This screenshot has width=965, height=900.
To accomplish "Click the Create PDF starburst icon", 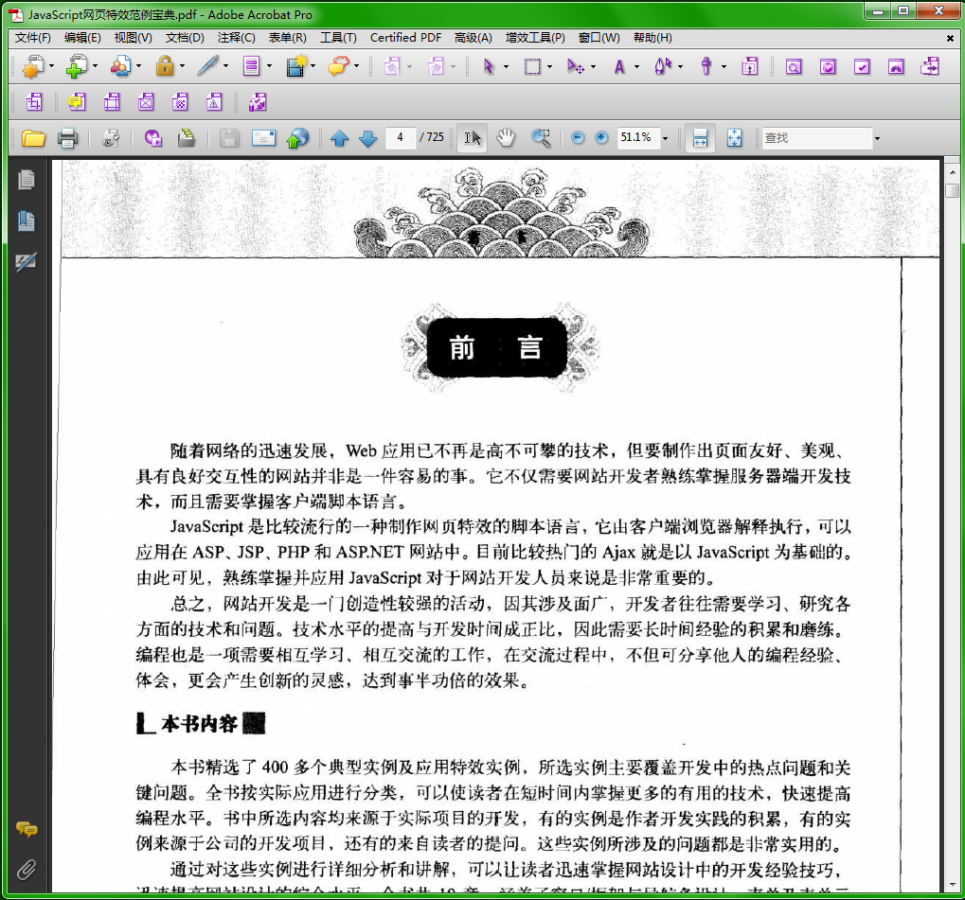I will pos(32,66).
